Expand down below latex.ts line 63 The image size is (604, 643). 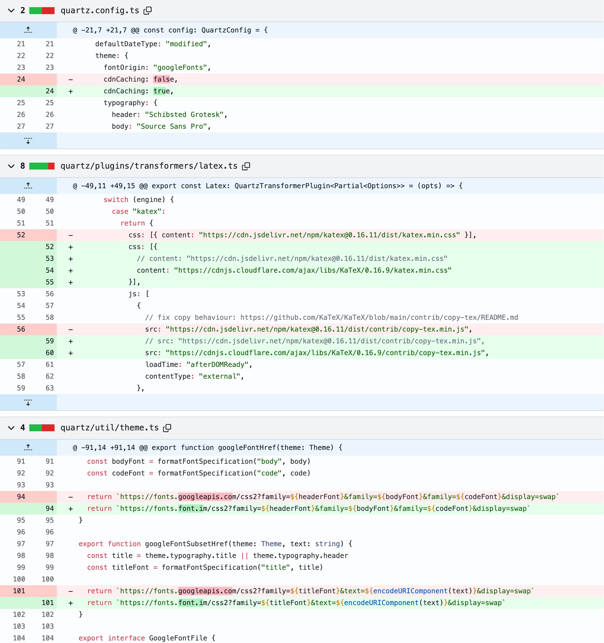[x=28, y=402]
